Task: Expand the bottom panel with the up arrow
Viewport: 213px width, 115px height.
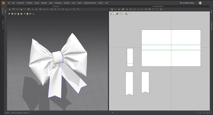Action: click(112, 113)
